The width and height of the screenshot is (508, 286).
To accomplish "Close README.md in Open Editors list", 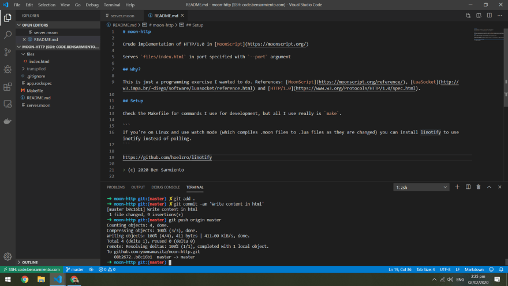I will tap(24, 39).
